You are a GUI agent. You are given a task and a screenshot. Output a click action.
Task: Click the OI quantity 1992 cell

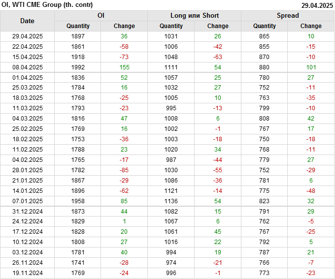tap(78, 67)
